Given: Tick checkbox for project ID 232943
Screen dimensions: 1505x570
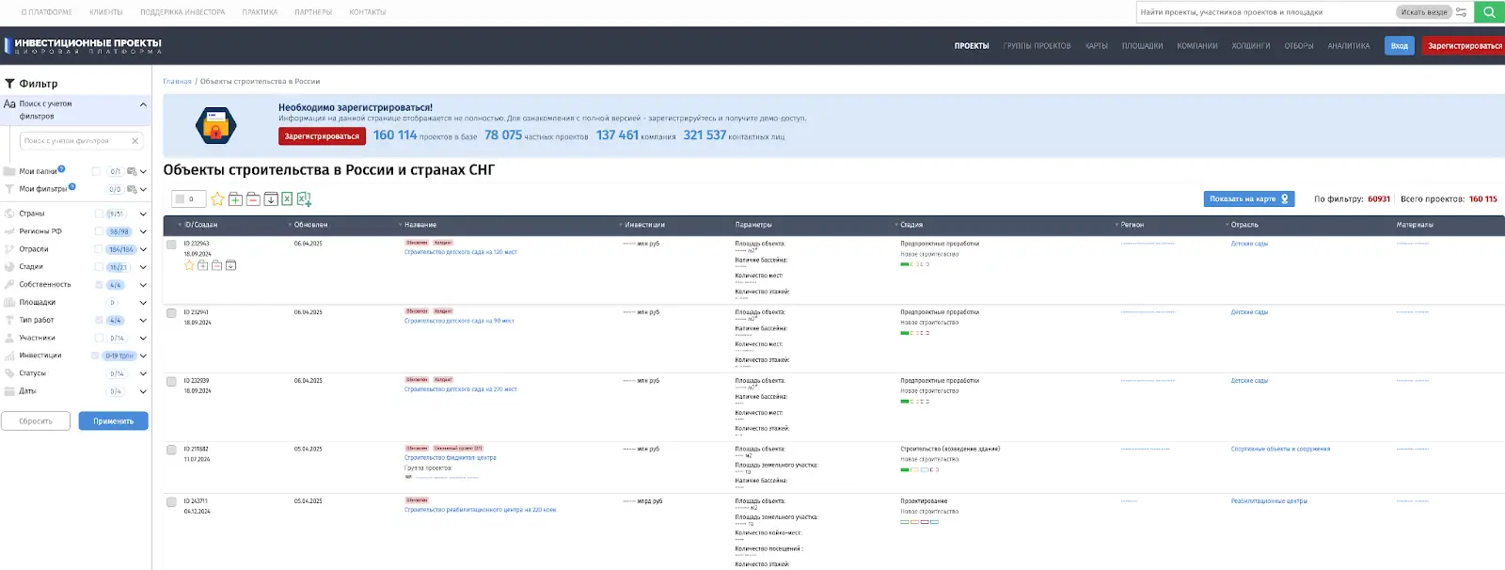Looking at the screenshot, I should [x=171, y=245].
